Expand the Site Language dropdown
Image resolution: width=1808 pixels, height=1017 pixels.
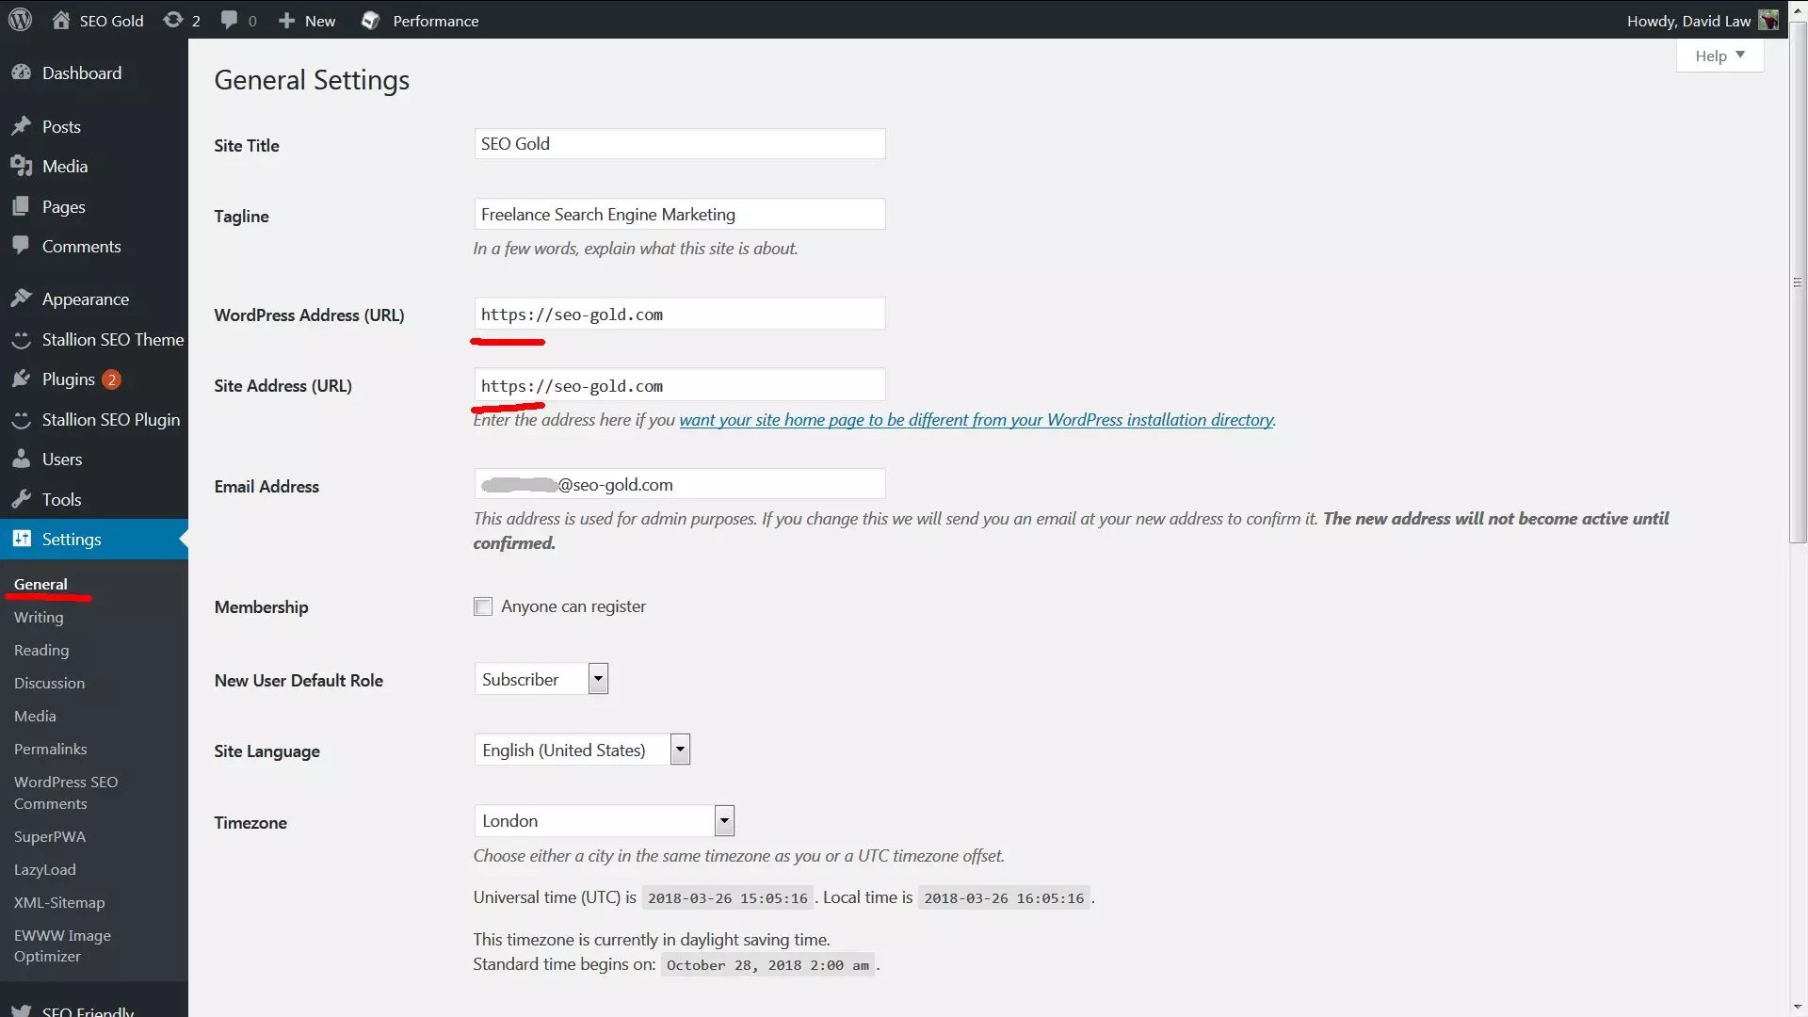[x=582, y=750]
